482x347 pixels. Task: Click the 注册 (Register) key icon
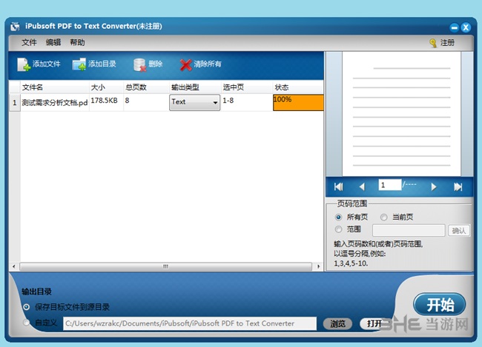click(433, 43)
